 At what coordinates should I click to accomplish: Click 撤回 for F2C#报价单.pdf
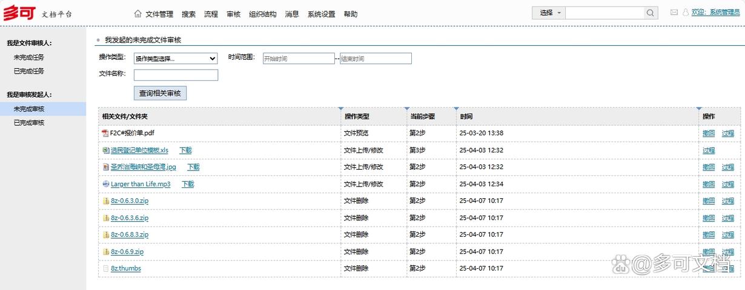(x=709, y=133)
